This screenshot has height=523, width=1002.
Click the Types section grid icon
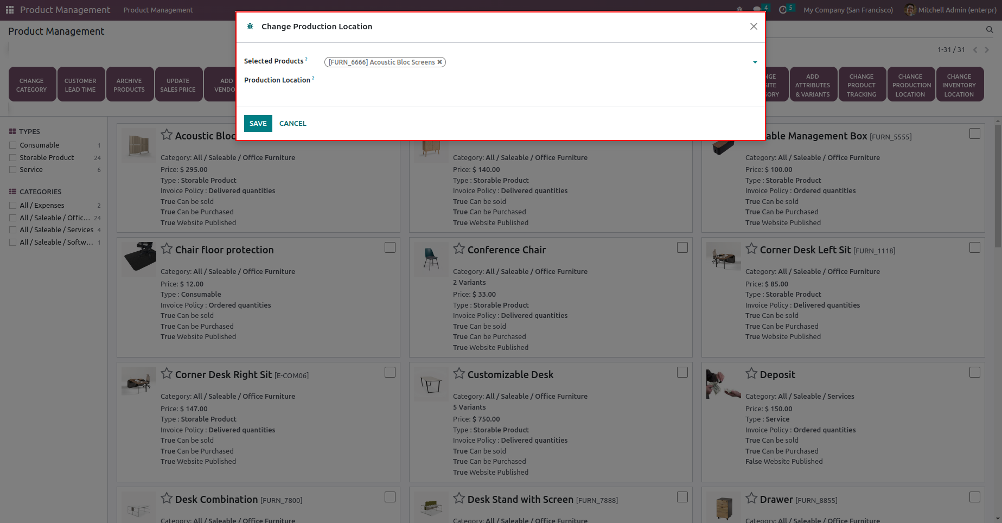pos(12,131)
